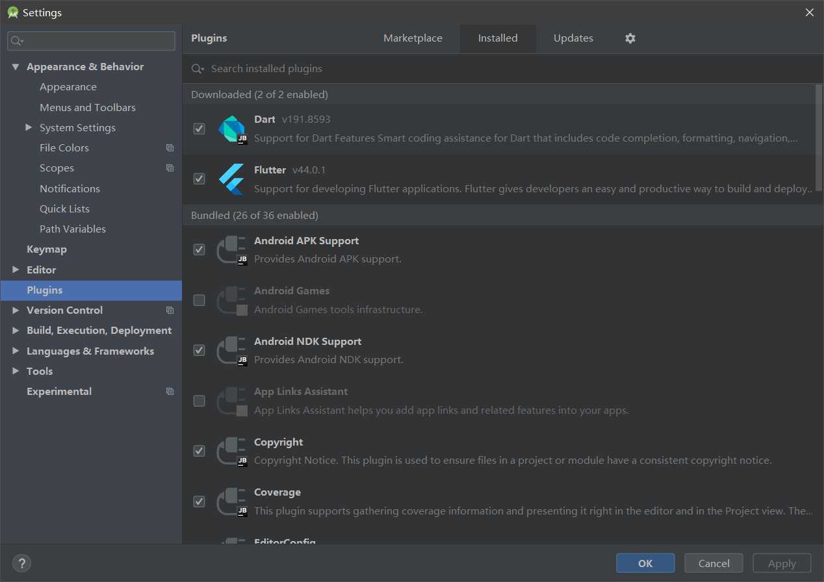824x582 pixels.
Task: Click the Flutter plugin logo icon
Action: [231, 179]
